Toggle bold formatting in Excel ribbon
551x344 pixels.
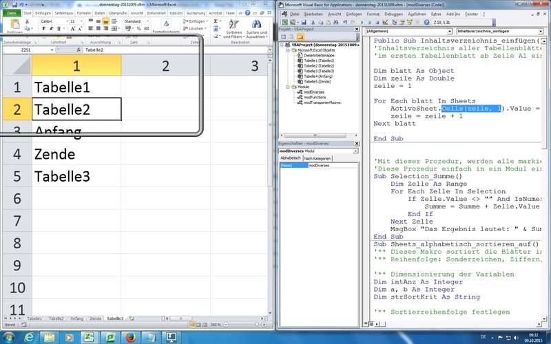click(x=43, y=29)
